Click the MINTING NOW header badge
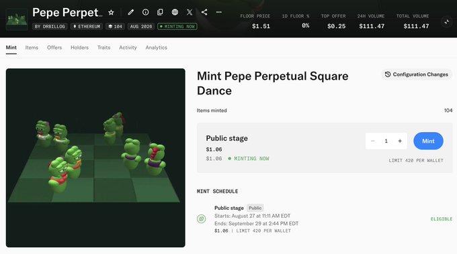Viewport: 457px width, 254px height. tap(177, 26)
